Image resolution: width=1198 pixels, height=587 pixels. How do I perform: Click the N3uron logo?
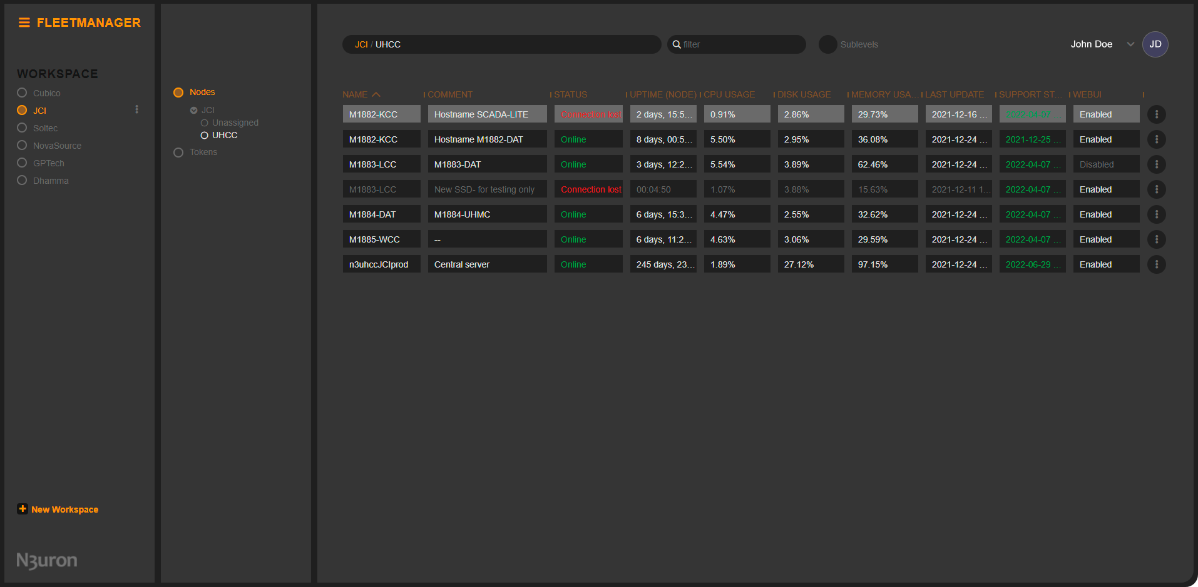tap(46, 560)
